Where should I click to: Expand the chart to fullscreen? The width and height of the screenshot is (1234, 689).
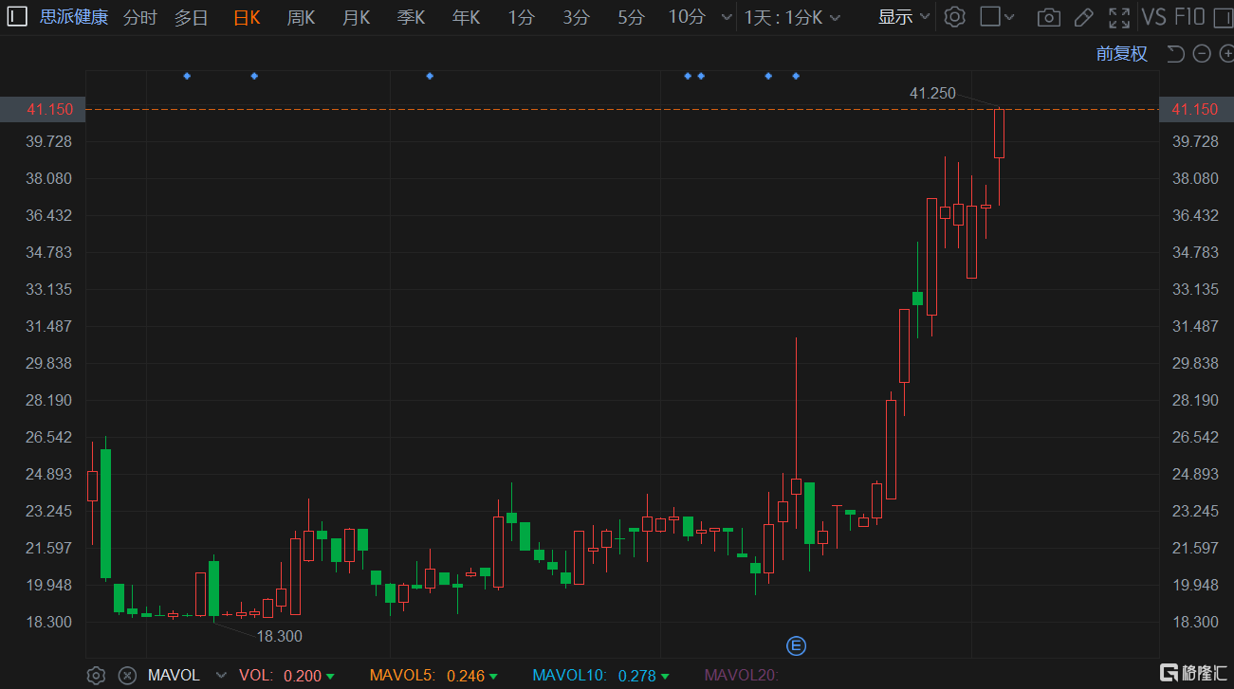point(1119,16)
